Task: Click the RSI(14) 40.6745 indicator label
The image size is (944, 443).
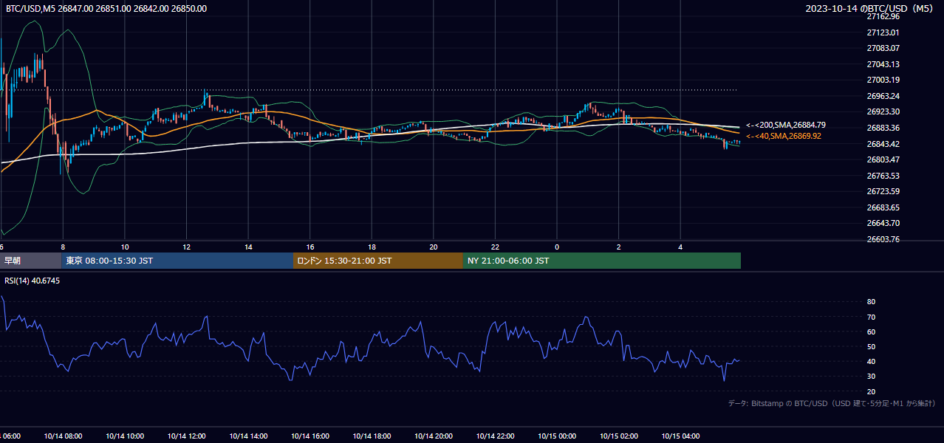Action: tap(32, 281)
